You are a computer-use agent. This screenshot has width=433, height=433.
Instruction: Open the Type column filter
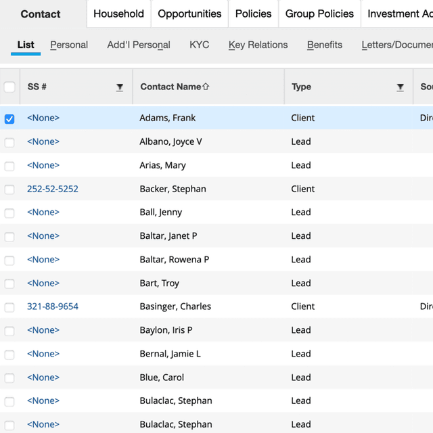point(400,87)
